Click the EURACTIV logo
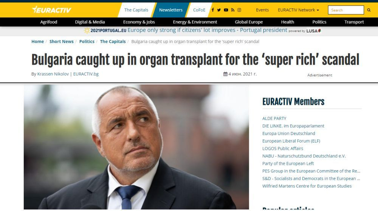The width and height of the screenshot is (378, 211). 51,10
